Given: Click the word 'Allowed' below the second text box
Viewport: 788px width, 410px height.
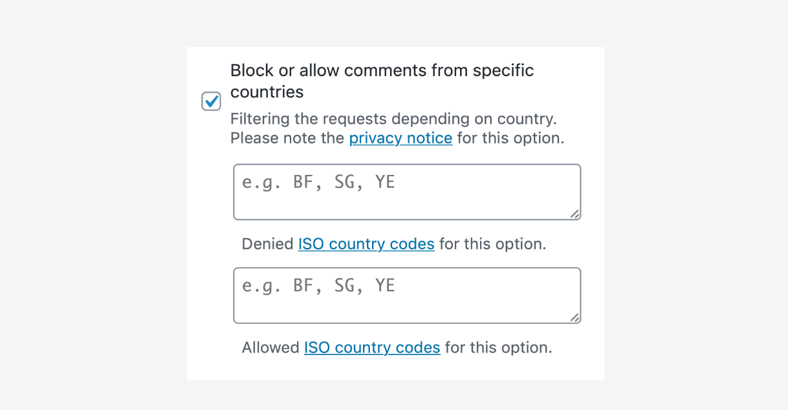Looking at the screenshot, I should (270, 347).
